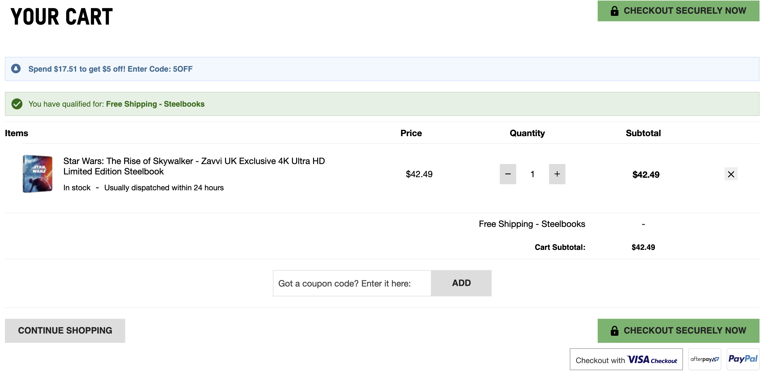The image size is (765, 374).
Task: Click the item price $42.49 in Price column
Action: pos(419,174)
